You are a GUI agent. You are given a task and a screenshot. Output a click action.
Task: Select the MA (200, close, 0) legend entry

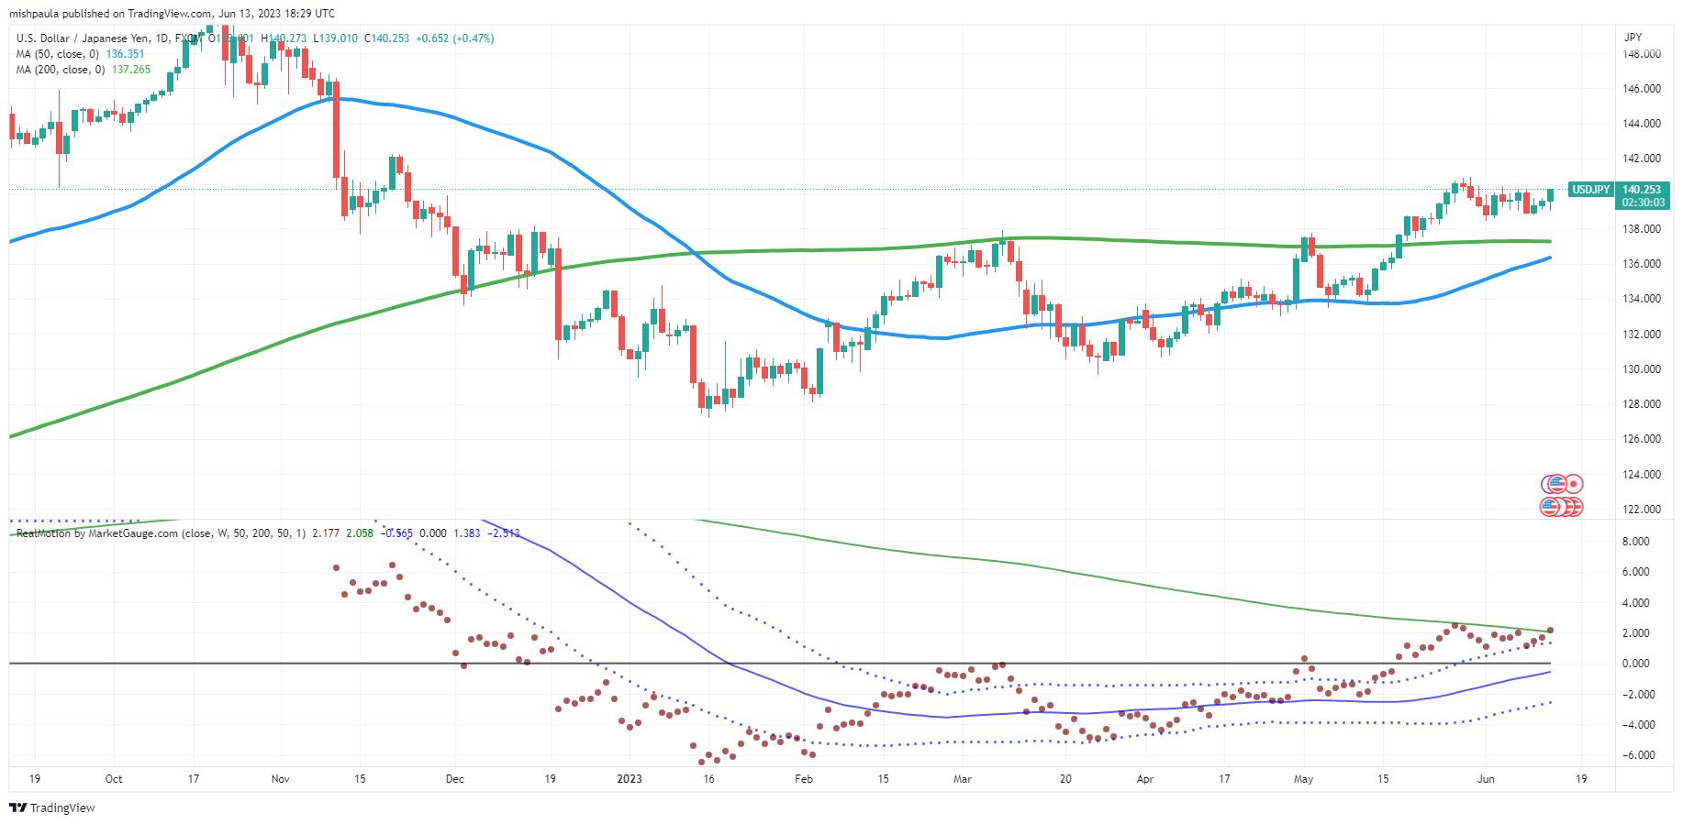point(60,69)
